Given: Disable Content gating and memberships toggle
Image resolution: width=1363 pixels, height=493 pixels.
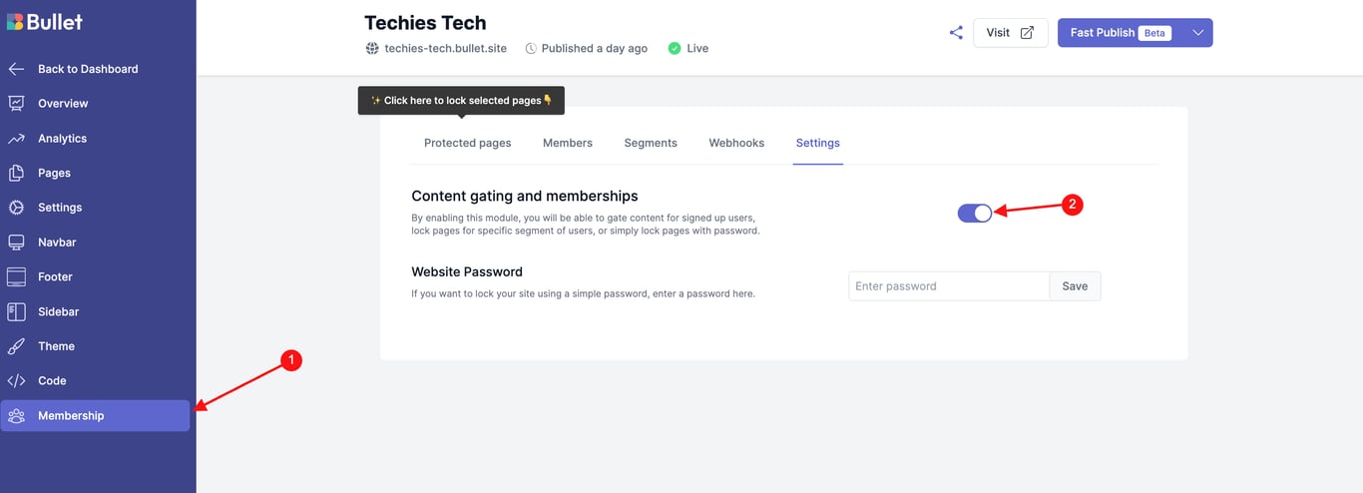Looking at the screenshot, I should pyautogui.click(x=975, y=213).
